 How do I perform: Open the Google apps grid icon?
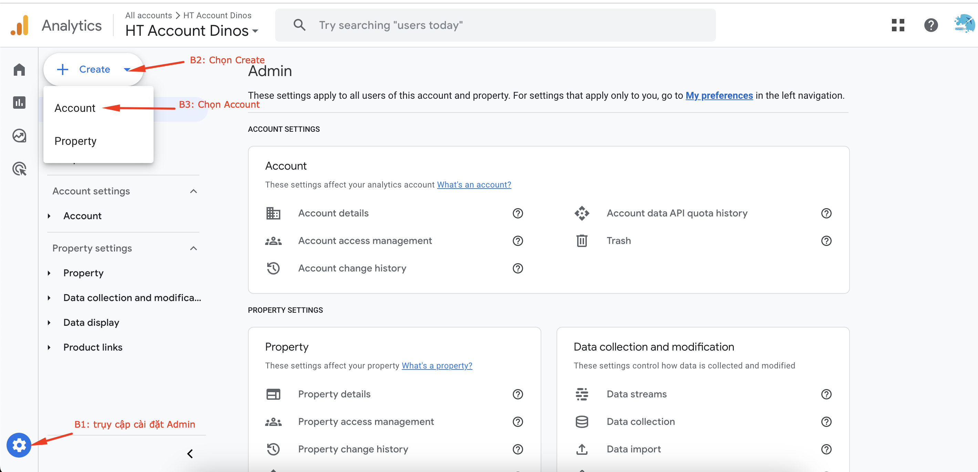click(898, 25)
